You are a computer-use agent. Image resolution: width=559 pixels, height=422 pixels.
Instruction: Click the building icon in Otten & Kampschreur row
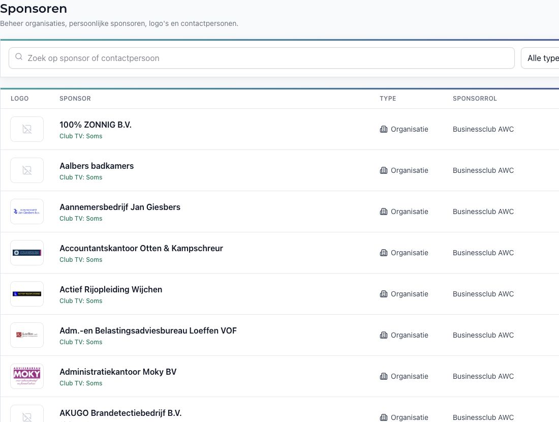coord(384,253)
